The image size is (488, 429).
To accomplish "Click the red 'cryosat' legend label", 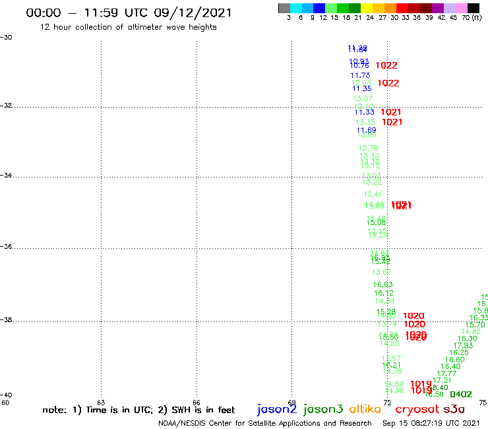I will click(417, 409).
